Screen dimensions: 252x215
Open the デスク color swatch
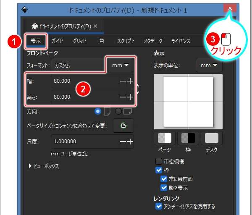[x=212, y=138]
